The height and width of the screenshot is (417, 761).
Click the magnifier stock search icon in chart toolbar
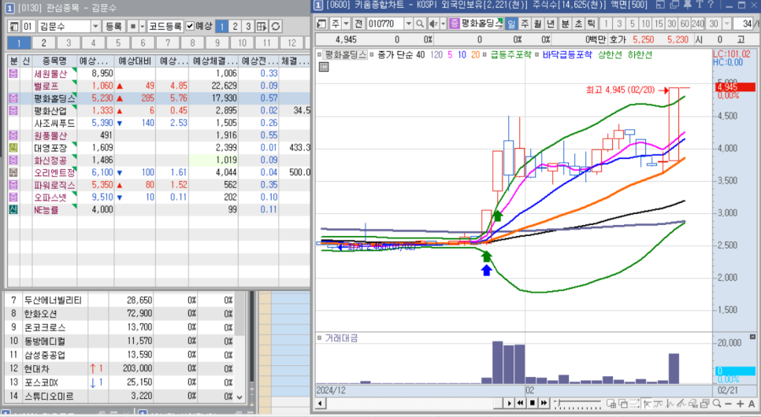click(x=420, y=24)
